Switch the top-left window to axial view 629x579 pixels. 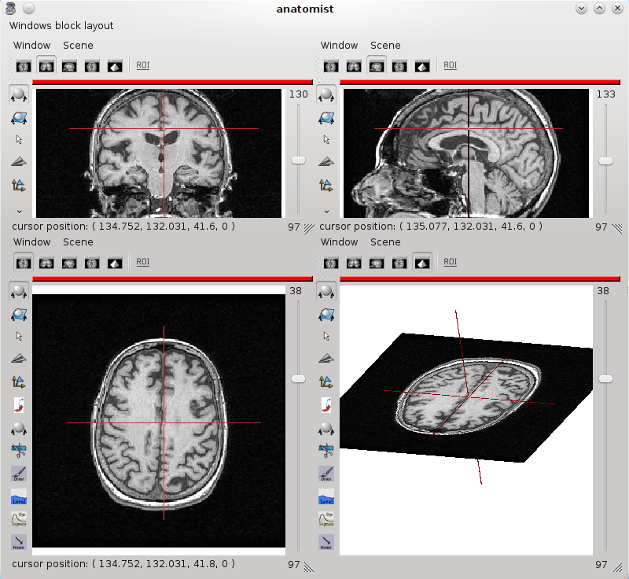coord(24,65)
